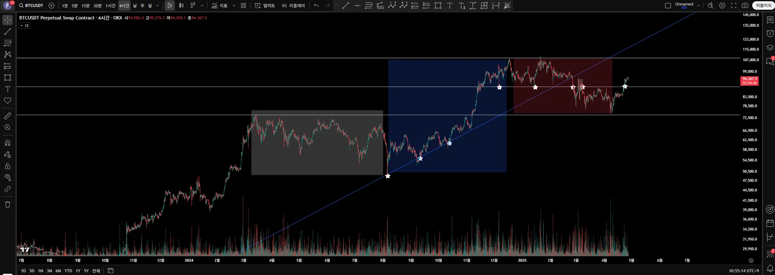Open chart settings hexagon icon
The image size is (775, 275).
tap(722, 6)
